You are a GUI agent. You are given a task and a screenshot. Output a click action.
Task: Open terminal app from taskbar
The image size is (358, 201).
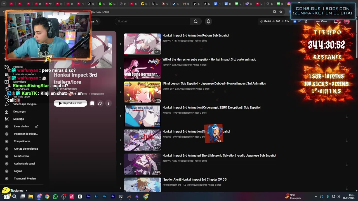click(x=121, y=197)
